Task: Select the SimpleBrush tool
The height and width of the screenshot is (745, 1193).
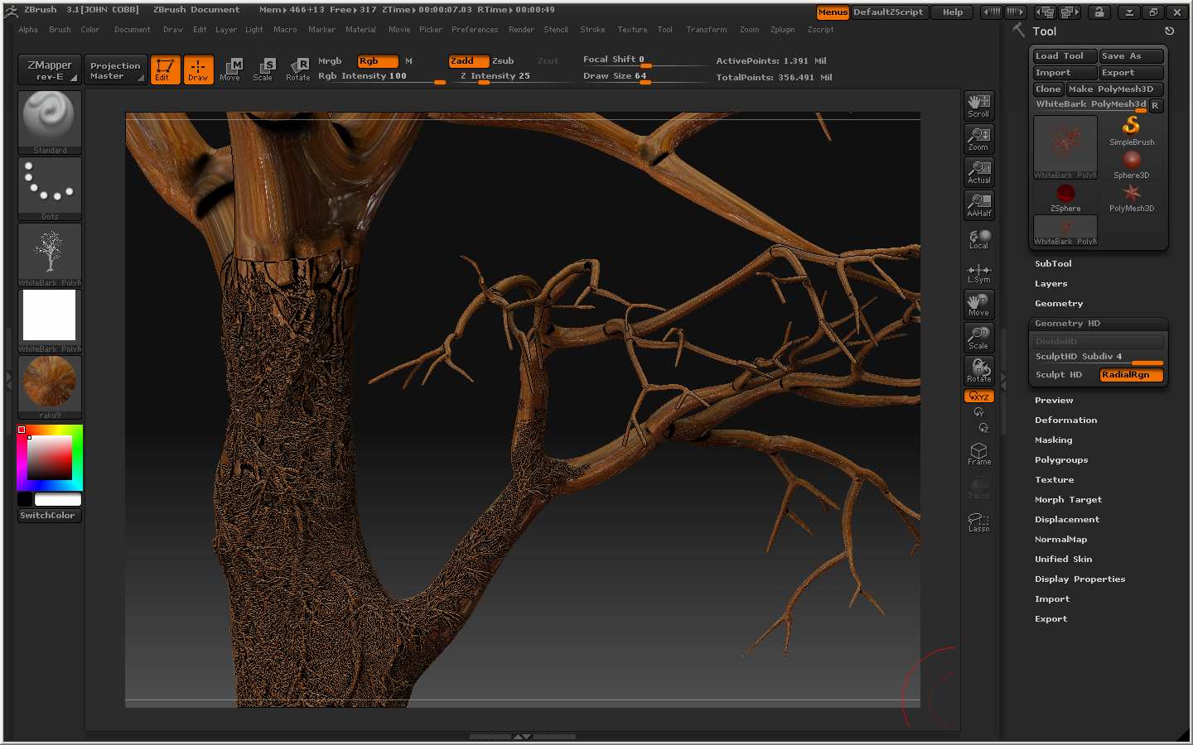Action: click(x=1132, y=130)
